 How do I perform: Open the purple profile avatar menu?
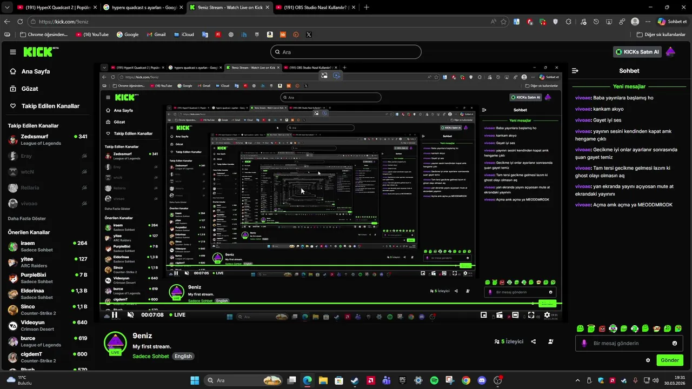coord(670,52)
